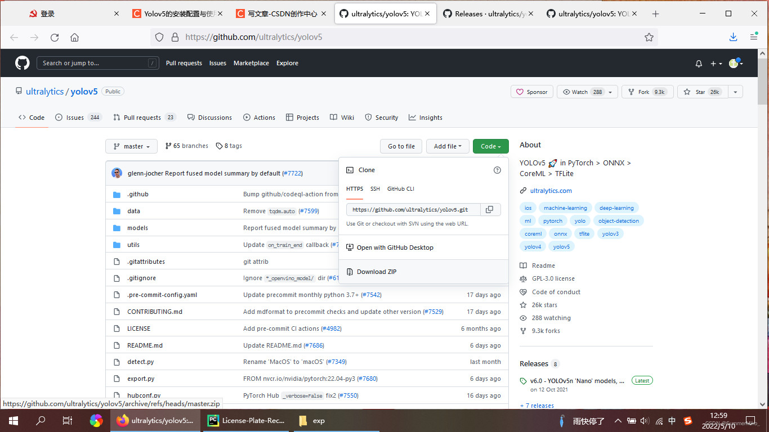Screen dimensions: 769x432
Task: Go back to previous page
Action: (x=14, y=37)
